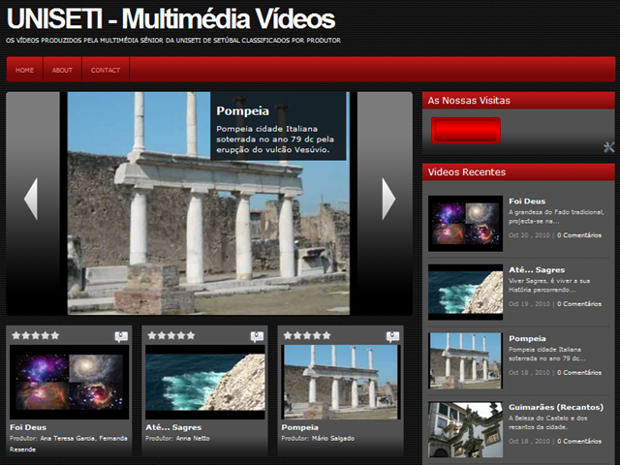Screen dimensions: 620x465
Task: Click the wrench tools icon in visits widget
Action: [609, 147]
